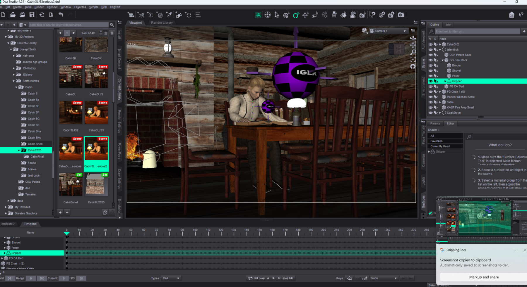Open the Cabin3LJS3 scene thumbnail
Viewport: 527px width, 287px height.
[x=96, y=113]
